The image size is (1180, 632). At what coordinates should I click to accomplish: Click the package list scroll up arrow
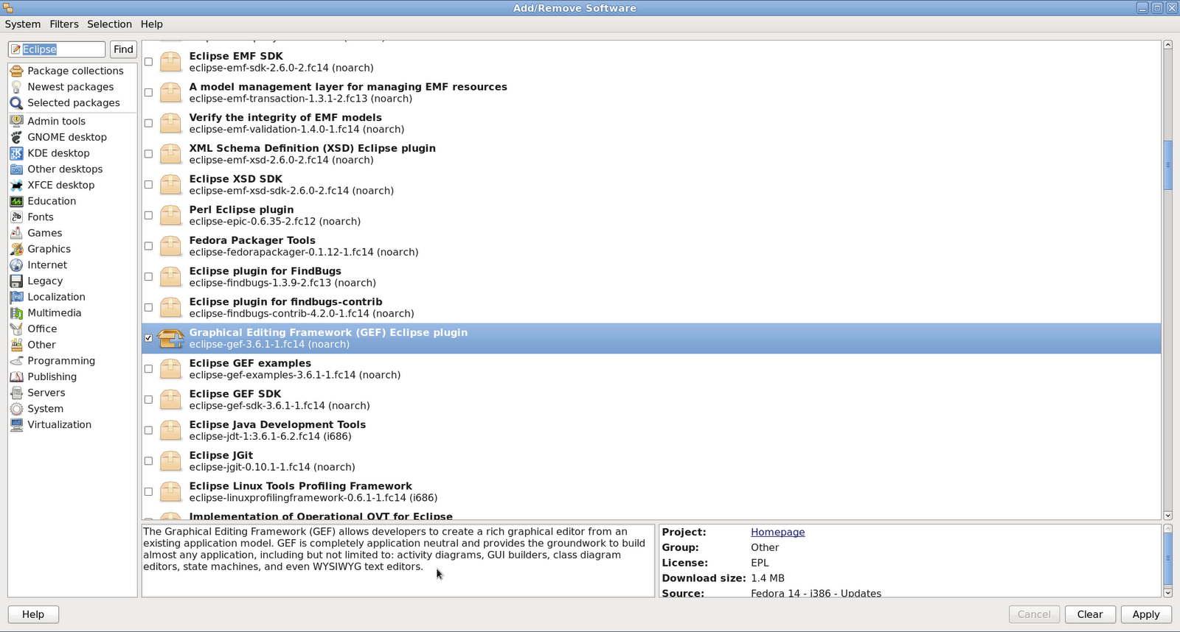pyautogui.click(x=1167, y=45)
